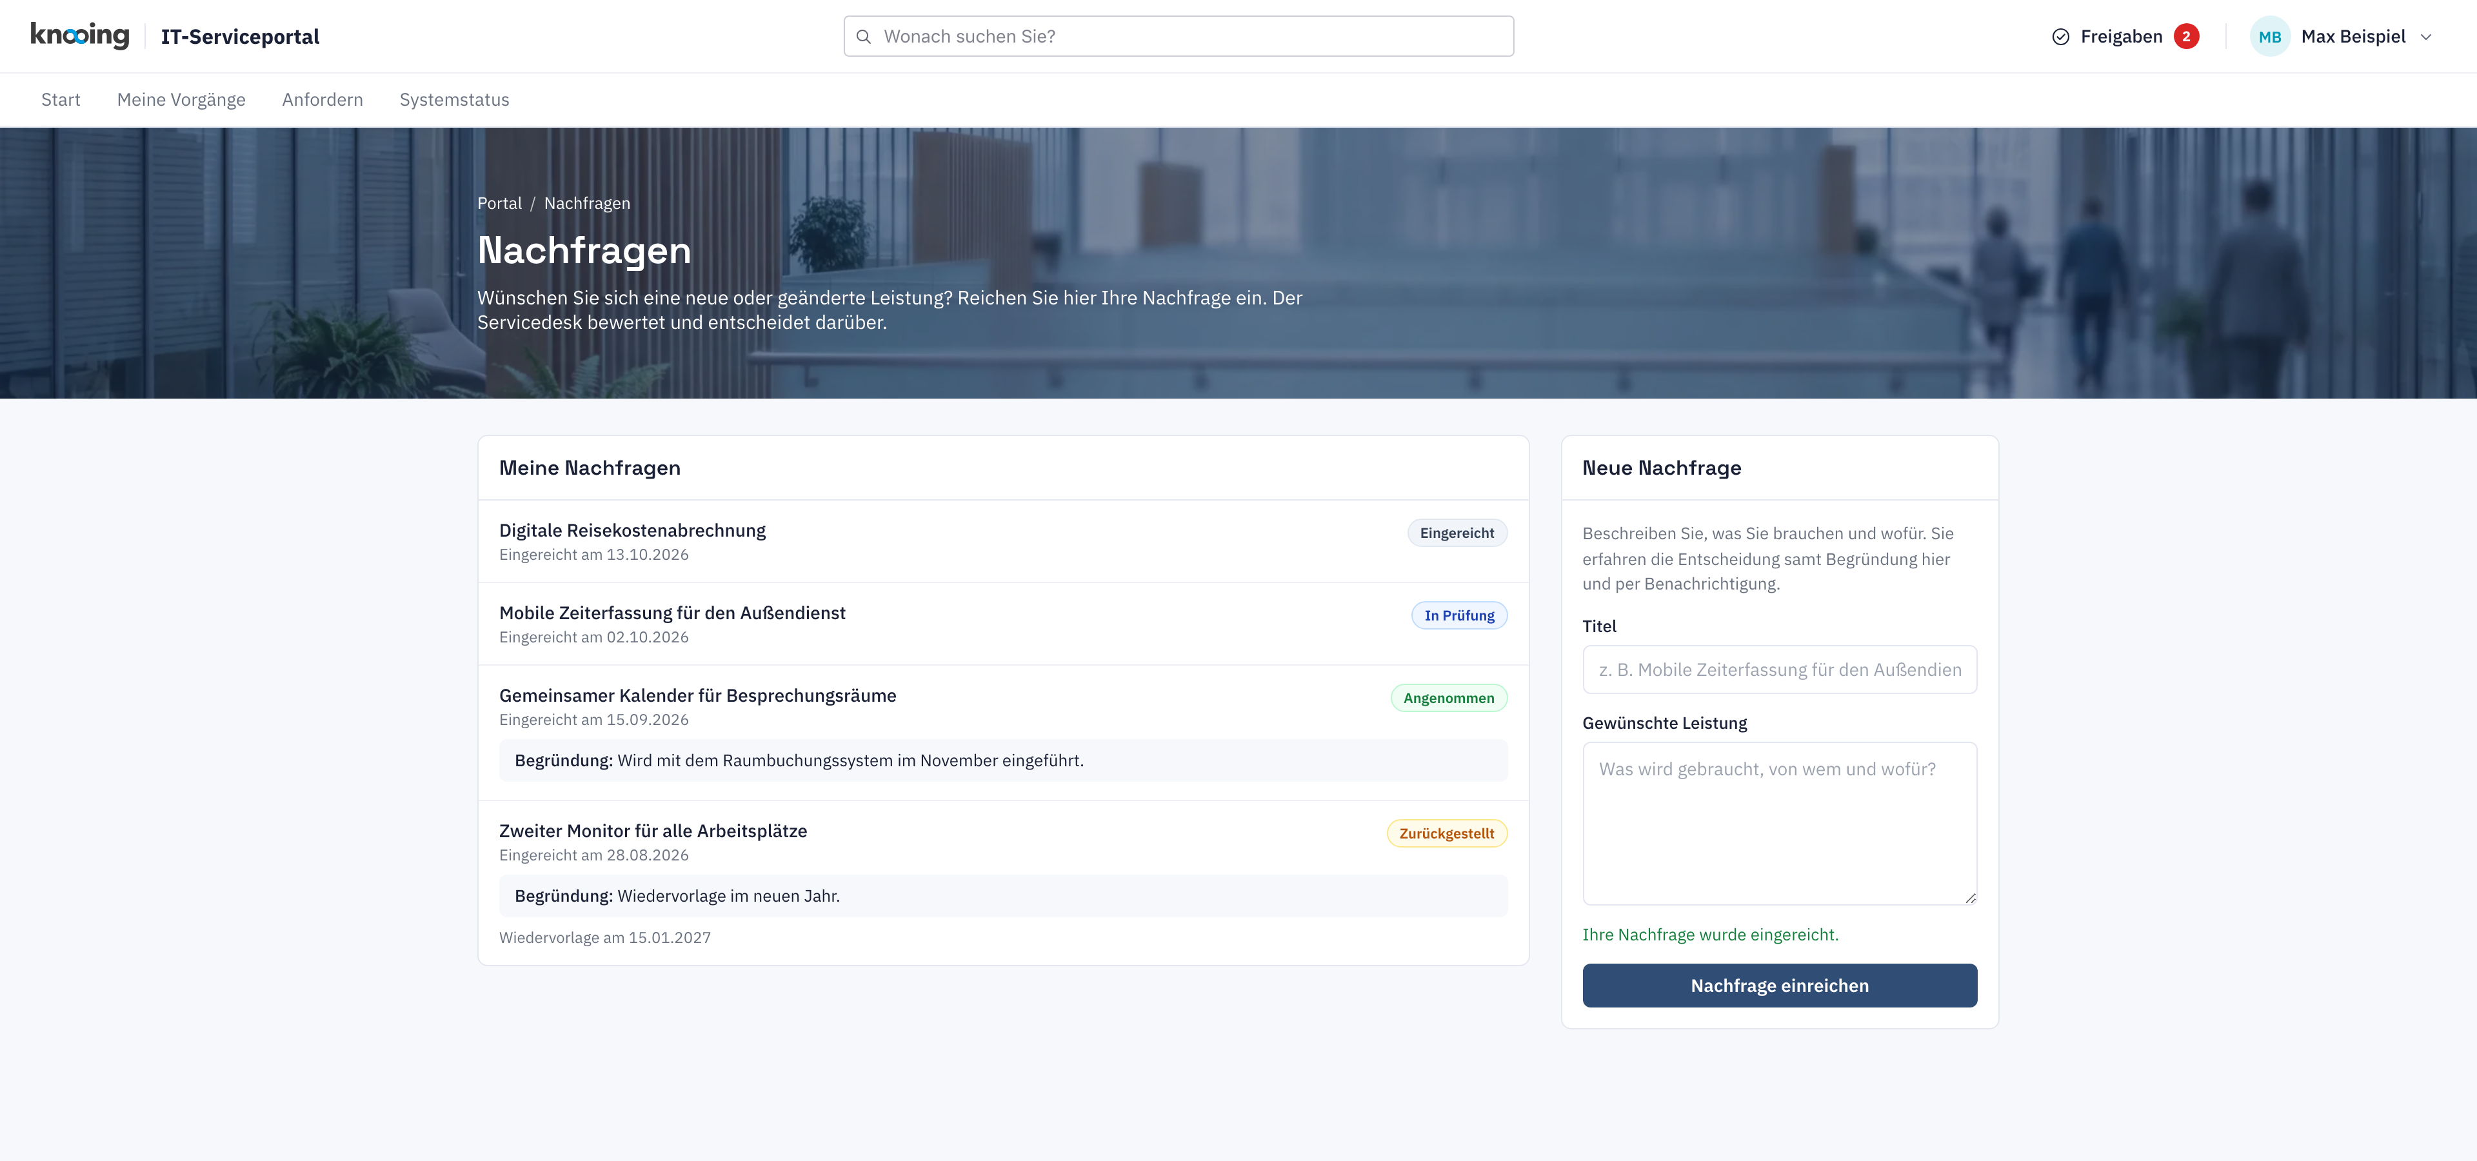The image size is (2477, 1161).
Task: Focus the Gewünschte Leistung textarea
Action: point(1780,824)
